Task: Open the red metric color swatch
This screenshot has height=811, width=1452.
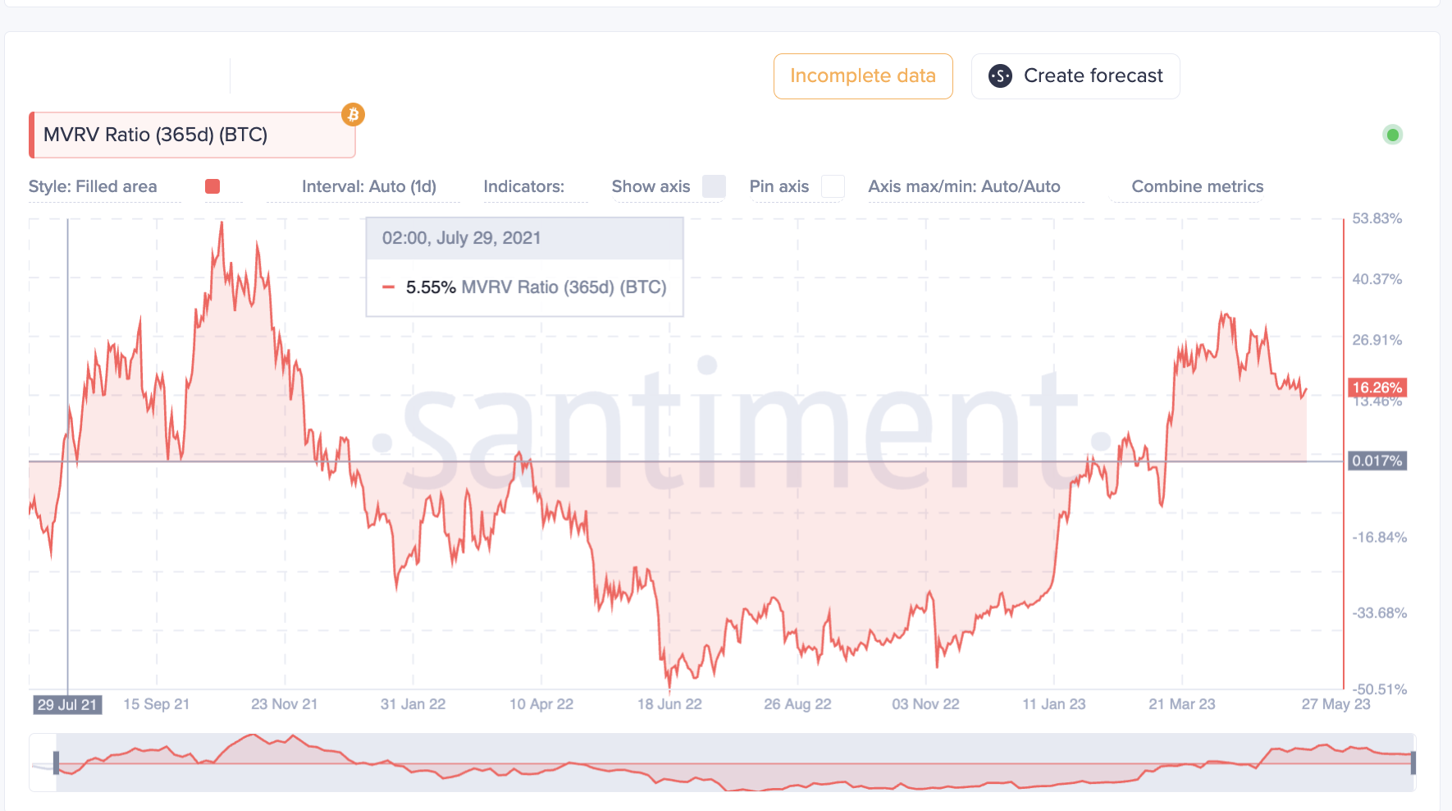Action: 212,186
